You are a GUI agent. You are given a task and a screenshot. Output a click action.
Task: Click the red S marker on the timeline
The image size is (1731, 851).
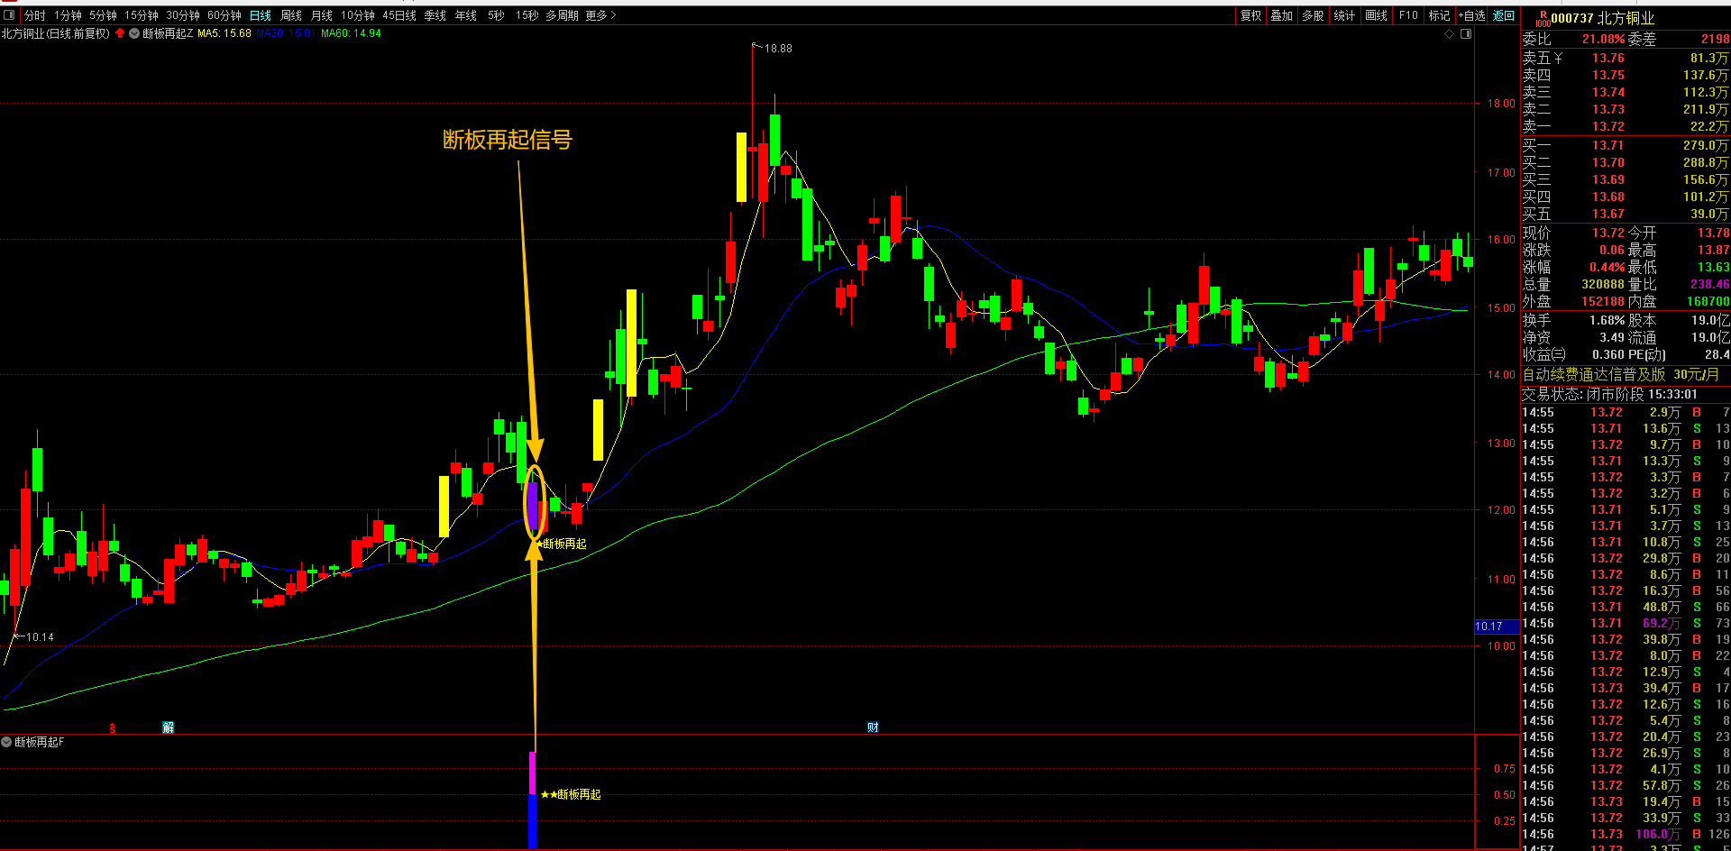112,728
